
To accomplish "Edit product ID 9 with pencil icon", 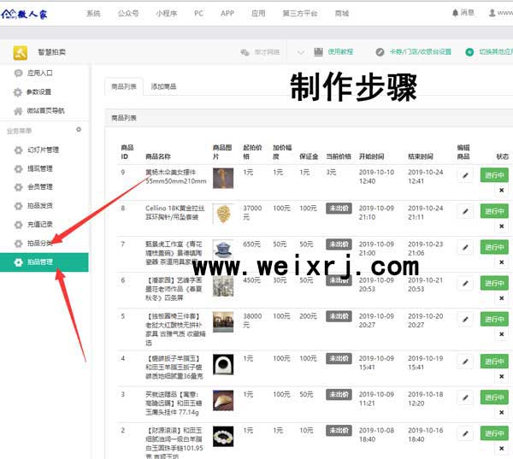I will point(465,176).
